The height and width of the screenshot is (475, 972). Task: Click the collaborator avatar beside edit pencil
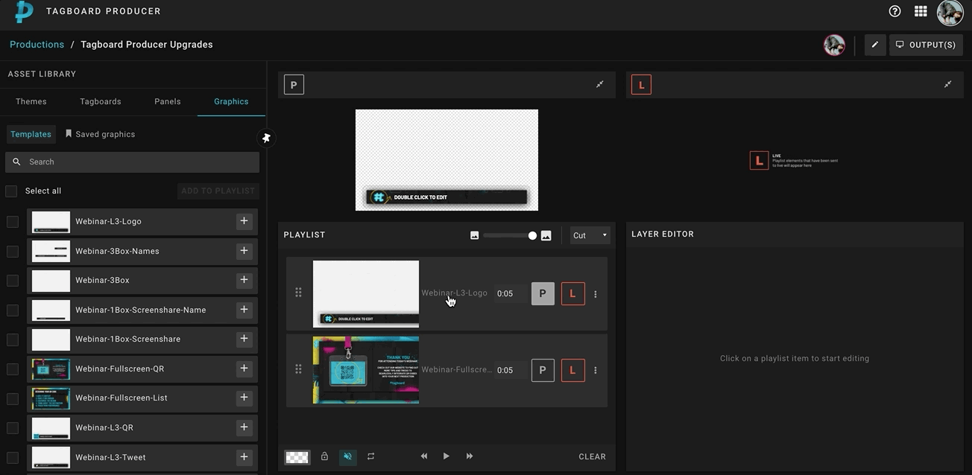pyautogui.click(x=834, y=45)
